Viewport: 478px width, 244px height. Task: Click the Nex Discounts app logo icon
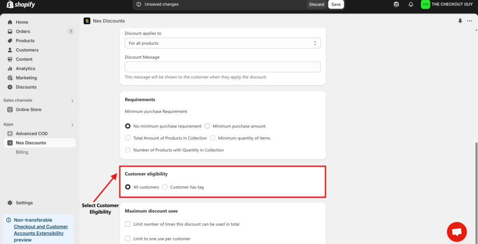87,21
